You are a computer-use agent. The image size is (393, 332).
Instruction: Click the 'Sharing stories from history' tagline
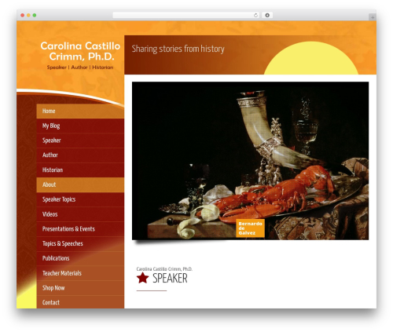click(178, 49)
